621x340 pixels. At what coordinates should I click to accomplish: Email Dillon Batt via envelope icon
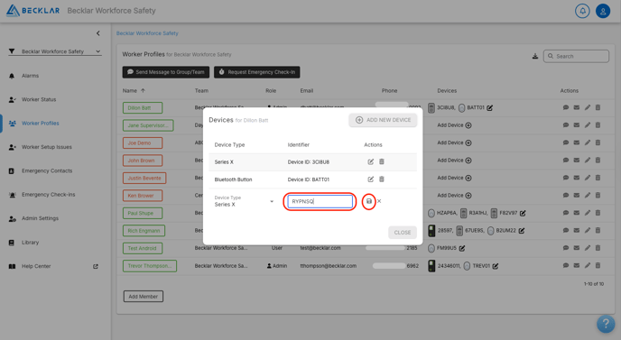[x=576, y=107]
